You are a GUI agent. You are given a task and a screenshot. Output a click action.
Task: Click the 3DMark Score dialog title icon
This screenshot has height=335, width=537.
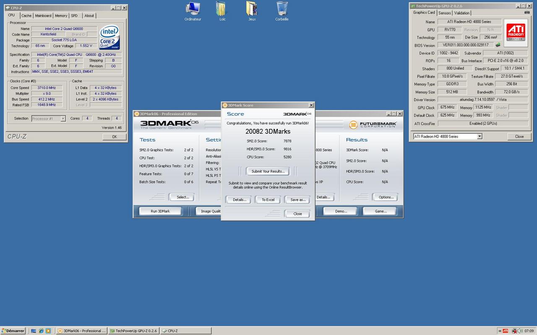click(x=224, y=105)
